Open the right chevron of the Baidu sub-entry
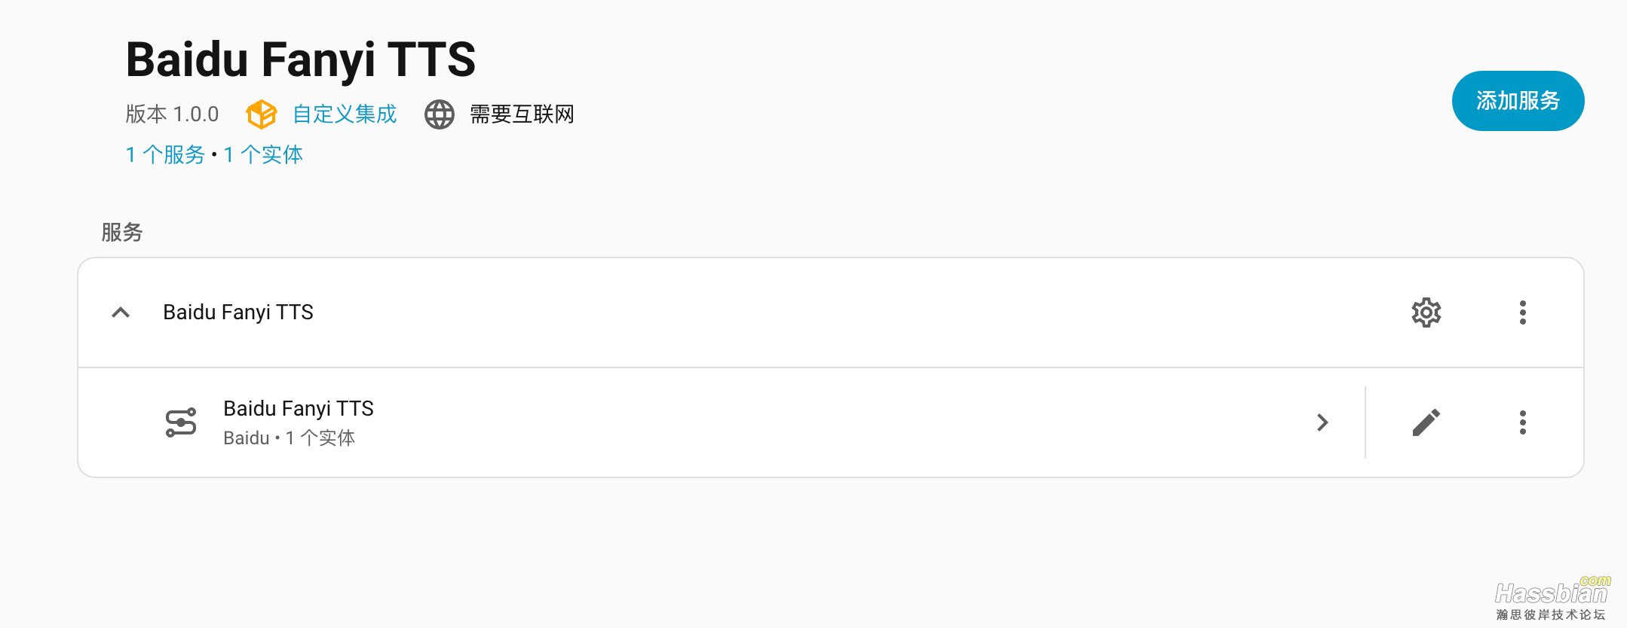Viewport: 1627px width, 628px height. click(1322, 422)
